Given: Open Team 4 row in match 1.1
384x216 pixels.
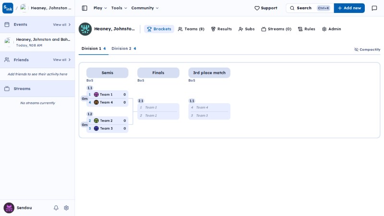Looking at the screenshot, I should coord(107,102).
